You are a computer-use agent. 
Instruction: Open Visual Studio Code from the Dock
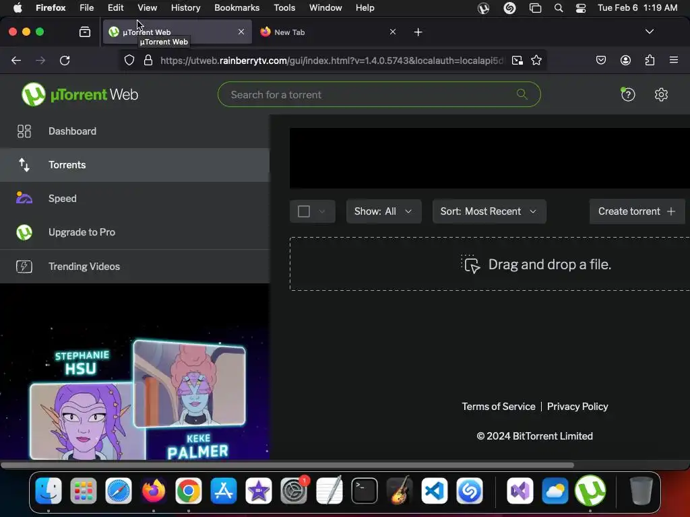[435, 491]
